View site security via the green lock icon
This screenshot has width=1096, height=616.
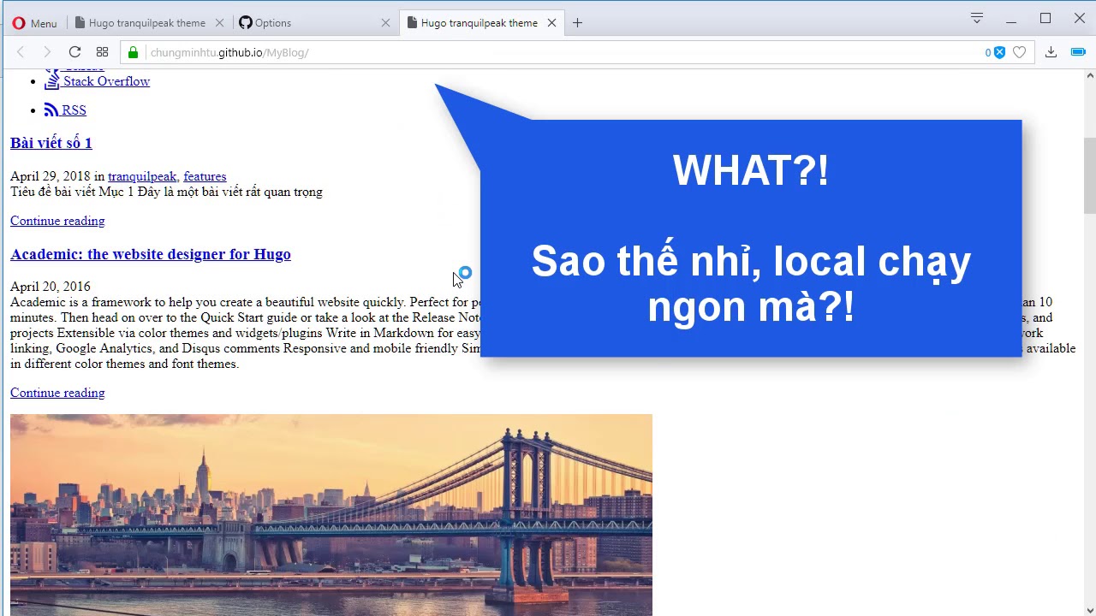(133, 52)
